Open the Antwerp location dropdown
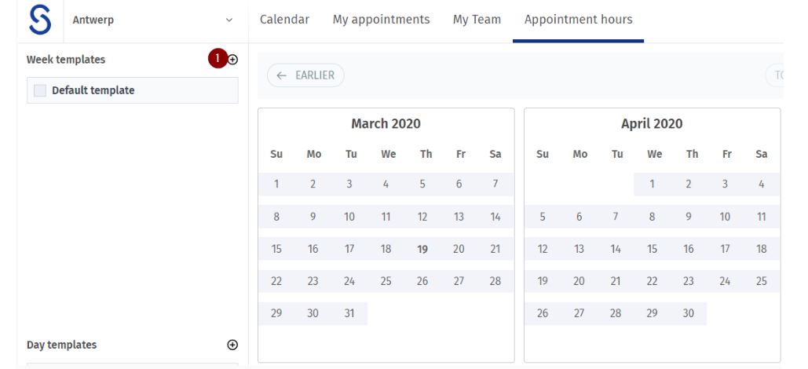Viewport: 808px width, 369px height. click(152, 20)
